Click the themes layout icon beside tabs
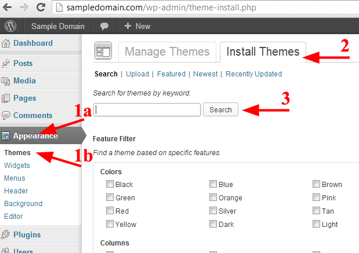The image size is (359, 253). click(x=103, y=50)
